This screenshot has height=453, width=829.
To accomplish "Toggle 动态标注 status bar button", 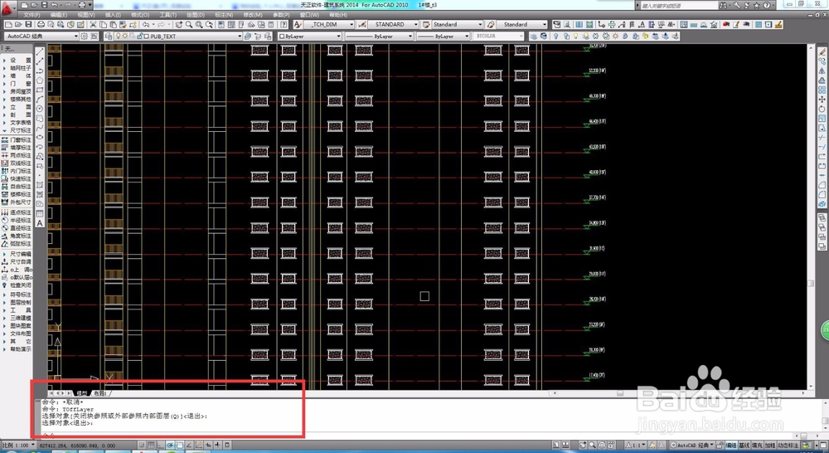I will 788,445.
